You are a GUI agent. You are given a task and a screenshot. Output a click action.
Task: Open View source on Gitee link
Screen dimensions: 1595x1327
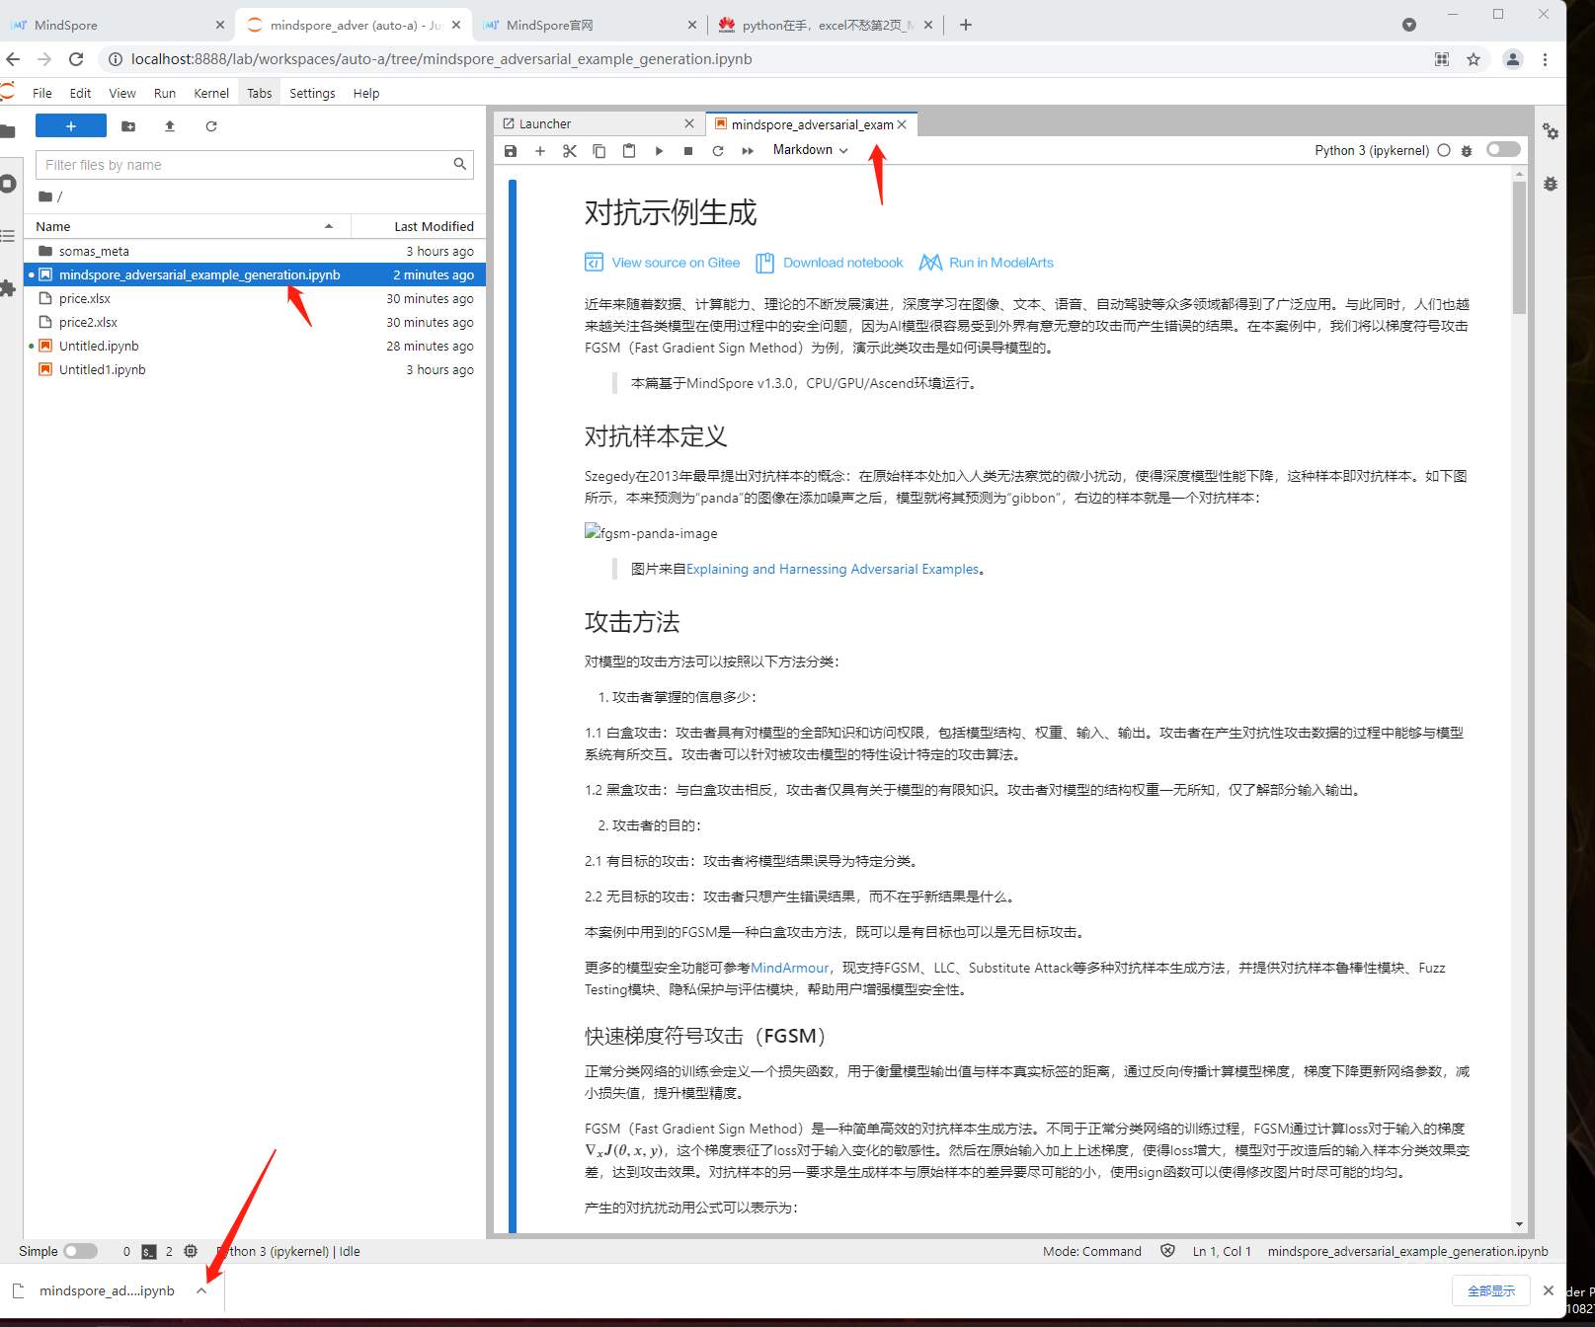[x=663, y=263]
